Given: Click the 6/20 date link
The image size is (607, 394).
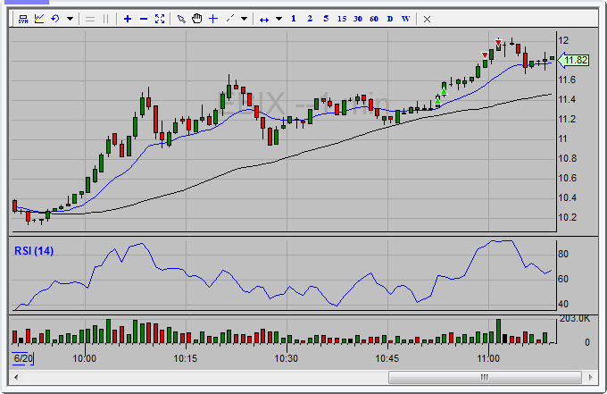Looking at the screenshot, I should point(21,358).
